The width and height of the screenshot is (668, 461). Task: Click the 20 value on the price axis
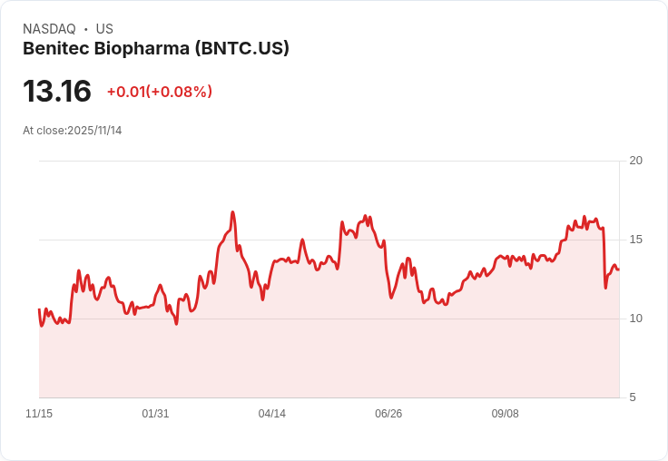point(636,161)
